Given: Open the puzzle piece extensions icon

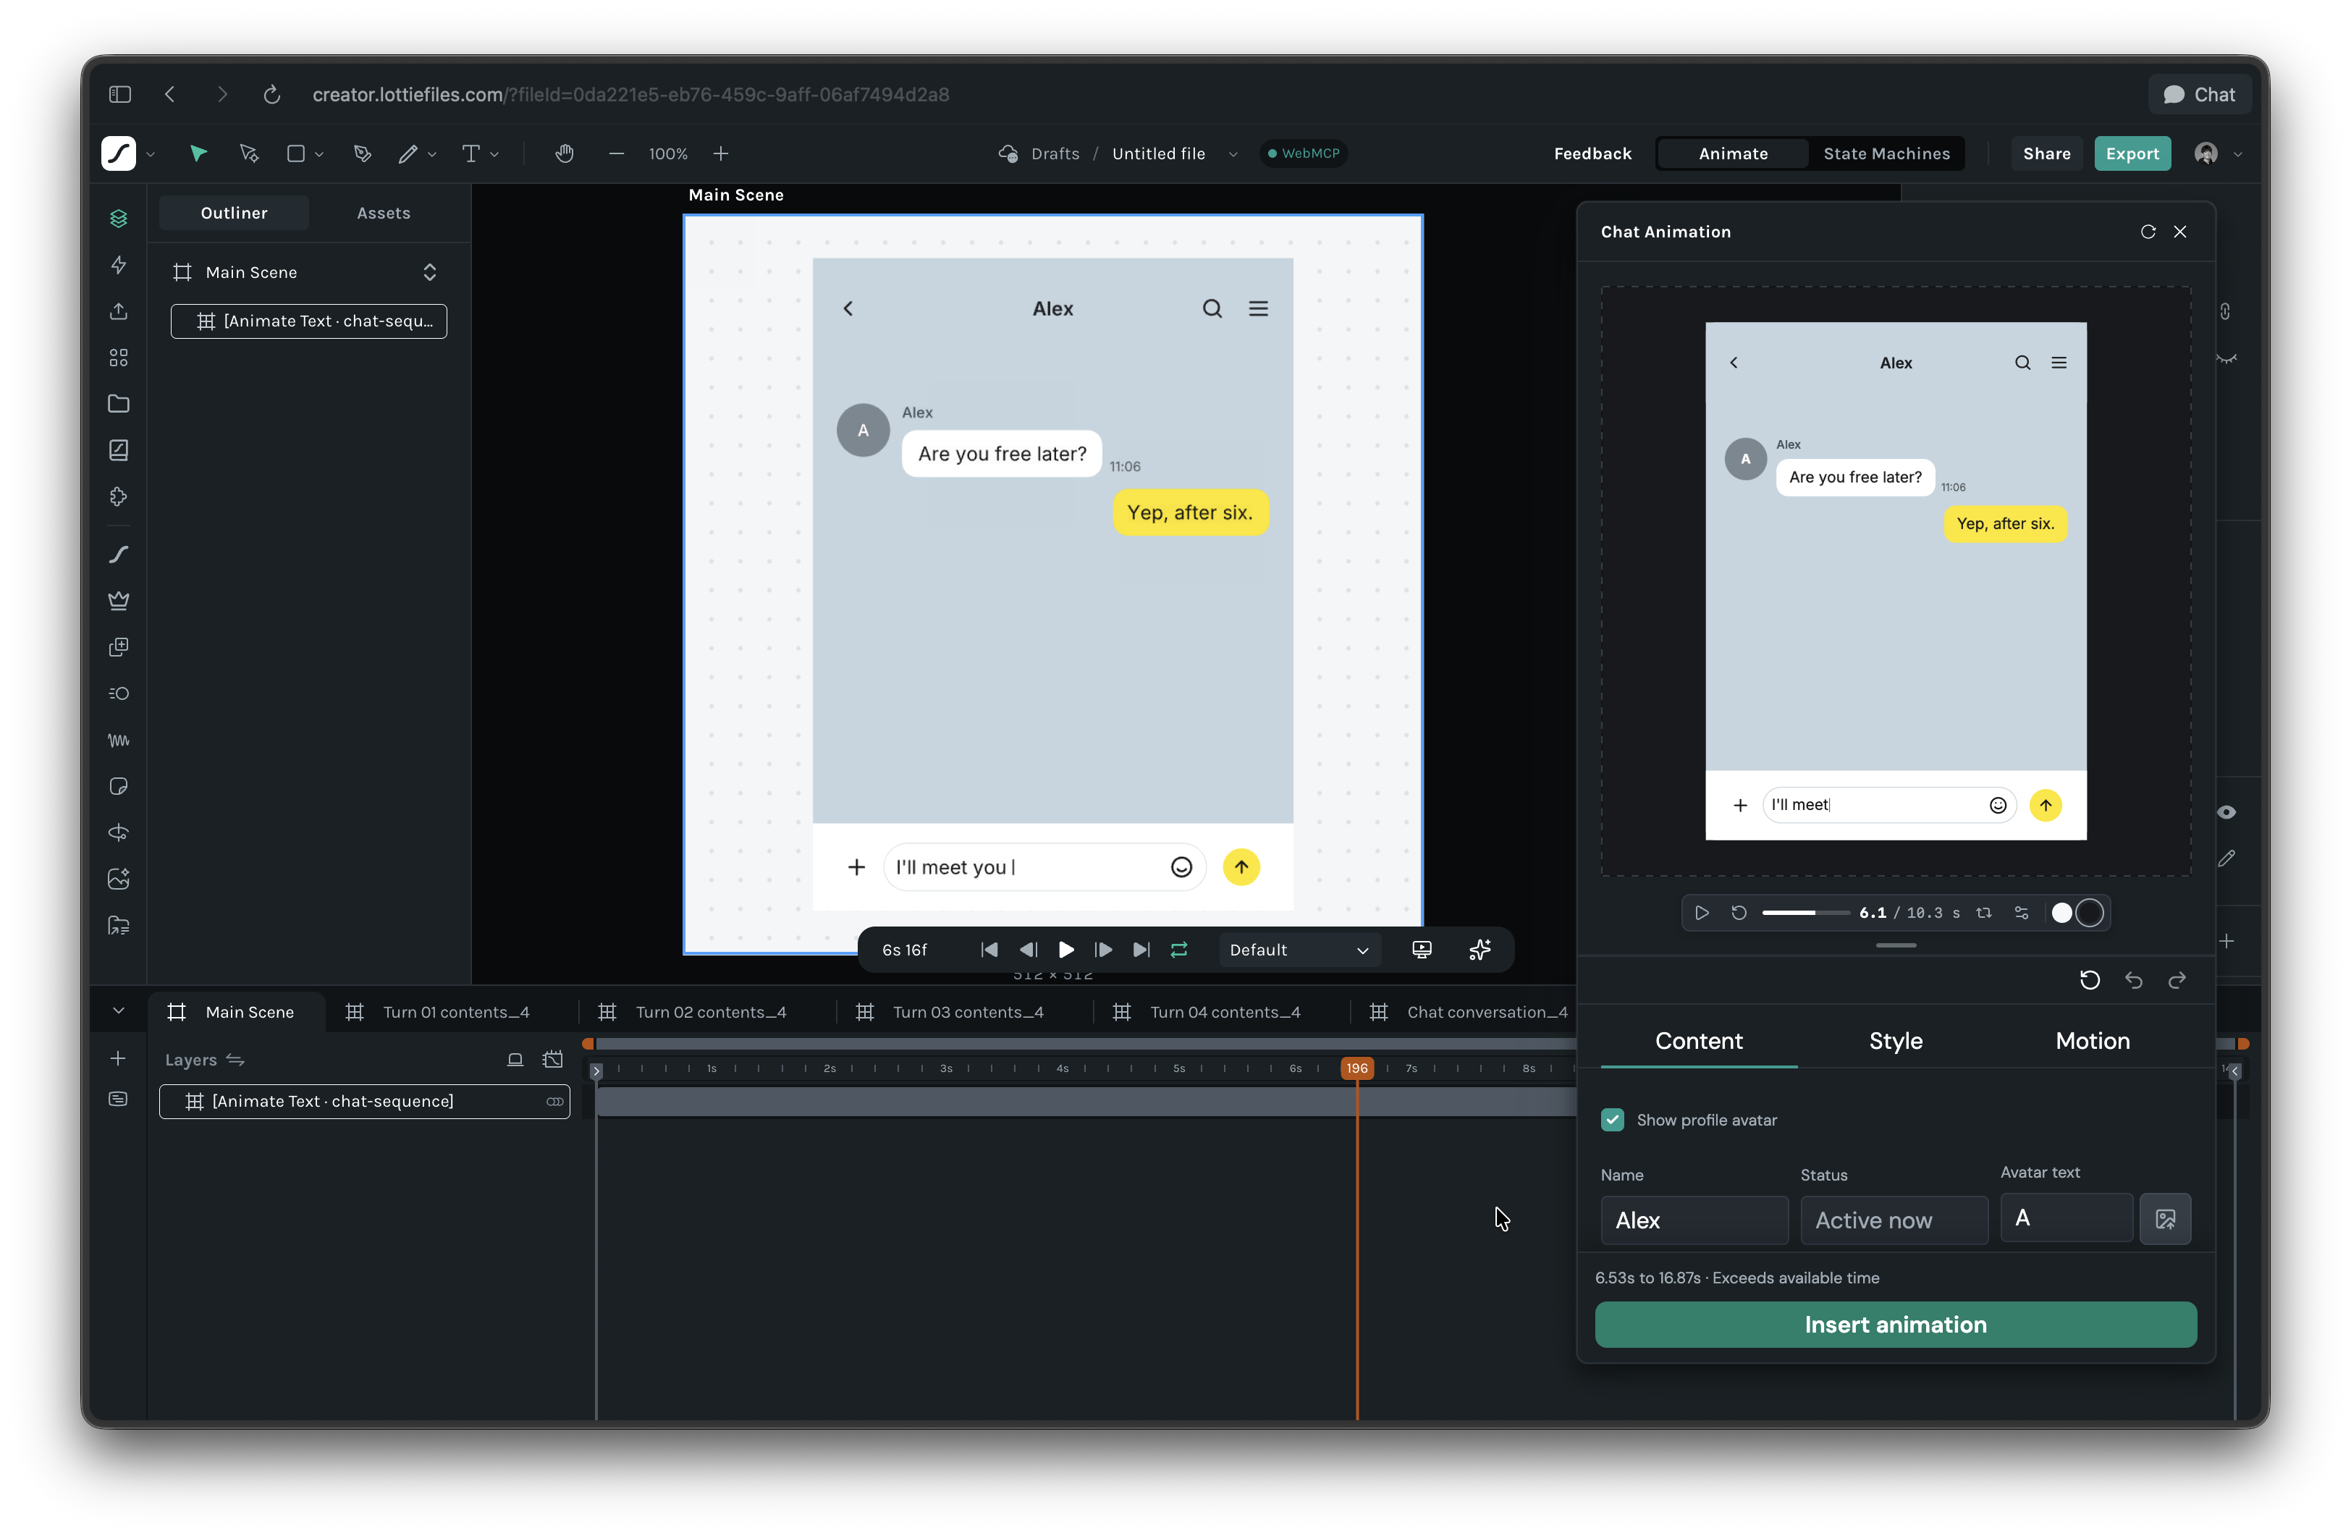Looking at the screenshot, I should (119, 497).
